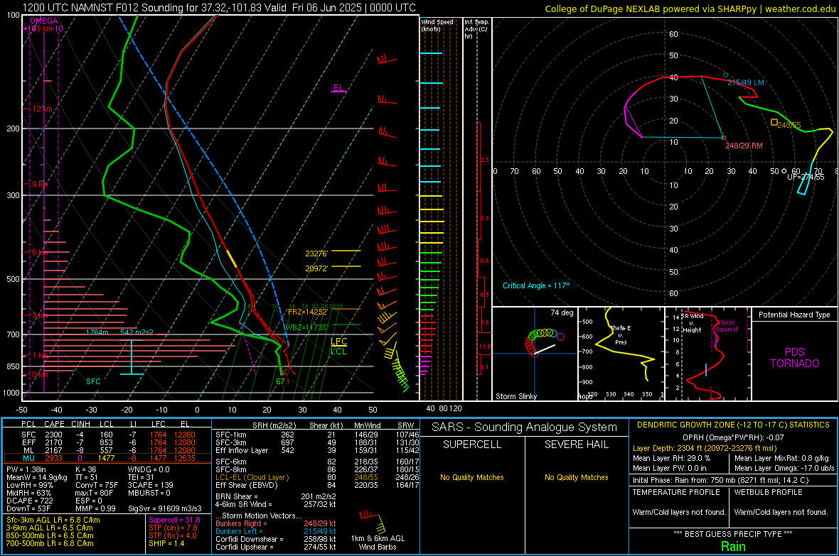Image resolution: width=839 pixels, height=556 pixels.
Task: Click the SigSvr = 91609 m3/s3 value
Action: pyautogui.click(x=165, y=508)
